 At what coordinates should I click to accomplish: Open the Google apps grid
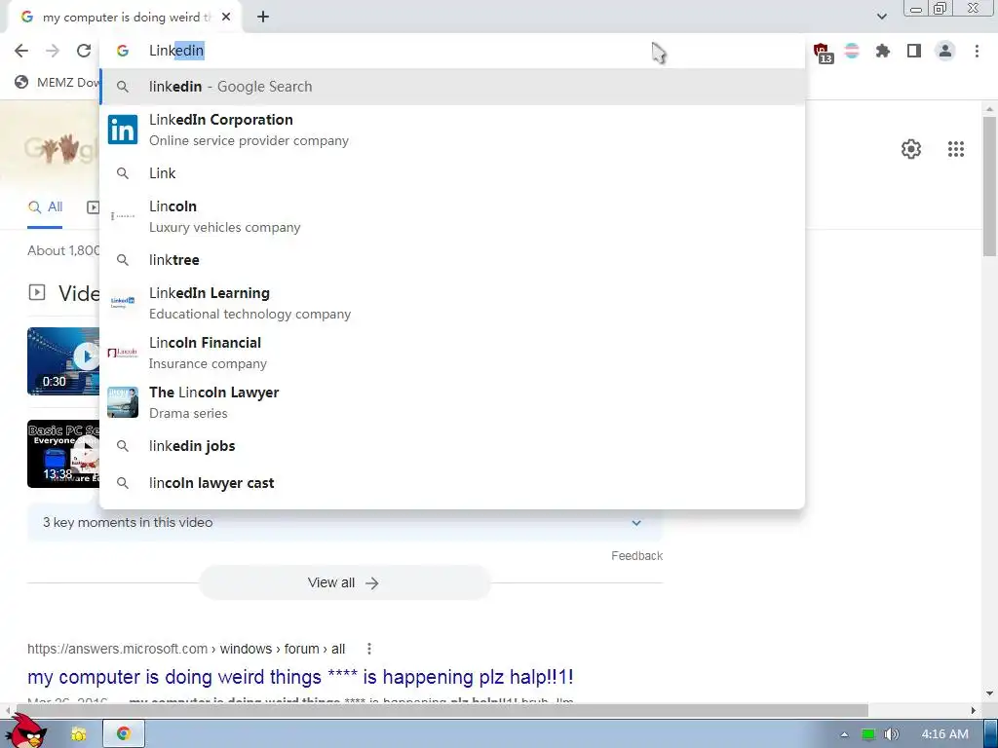coord(956,149)
